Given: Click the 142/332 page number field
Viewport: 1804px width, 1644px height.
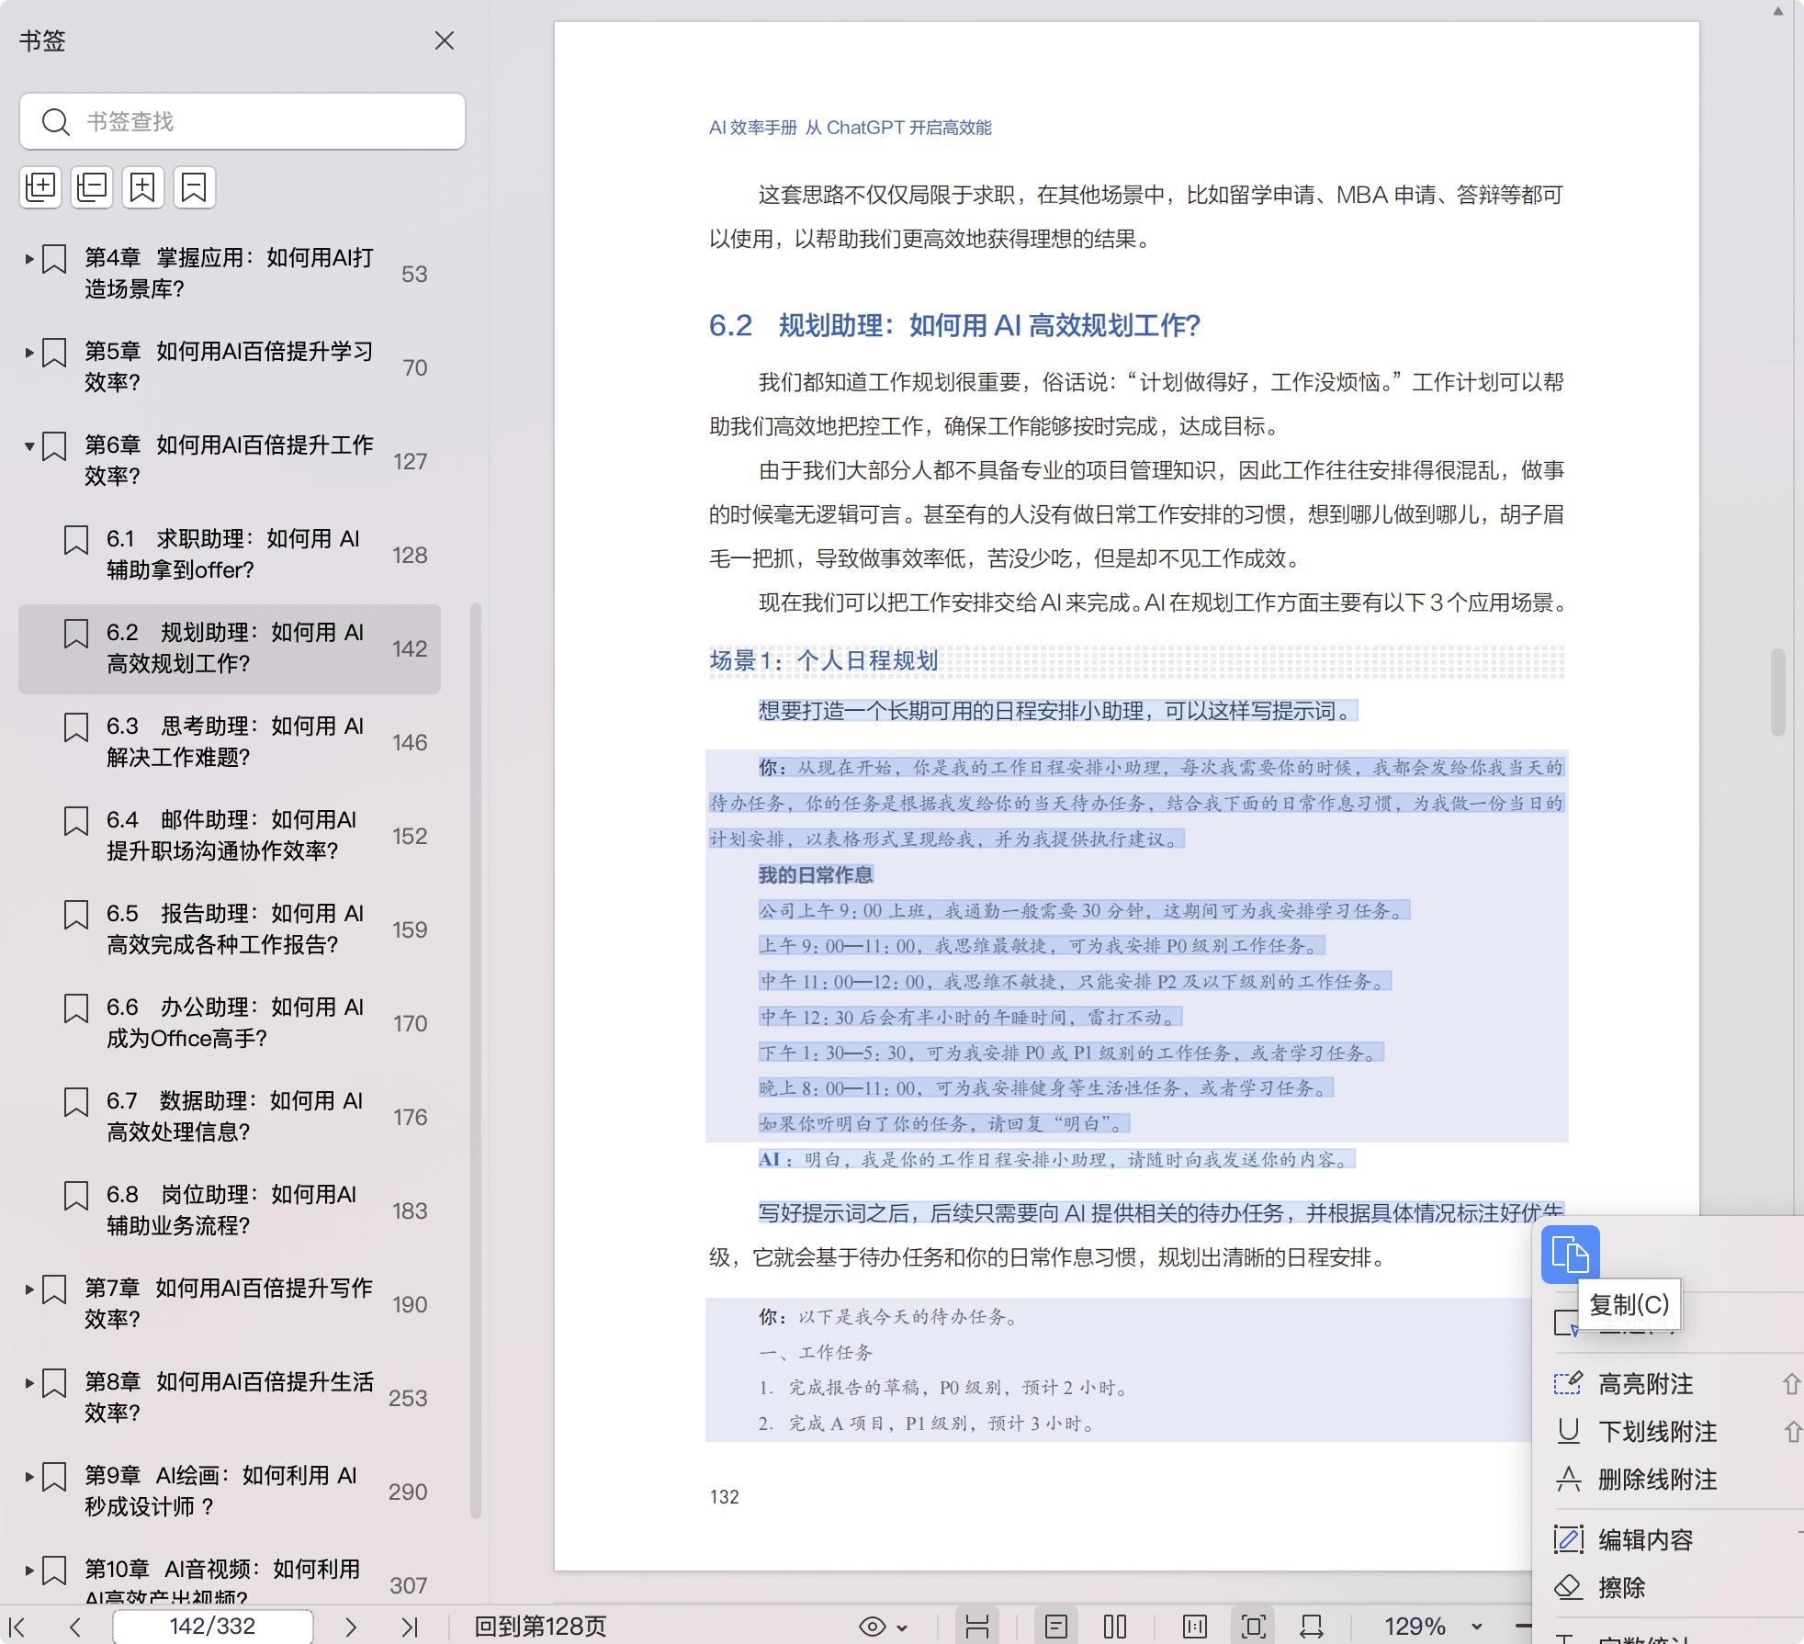Looking at the screenshot, I should pos(212,1627).
